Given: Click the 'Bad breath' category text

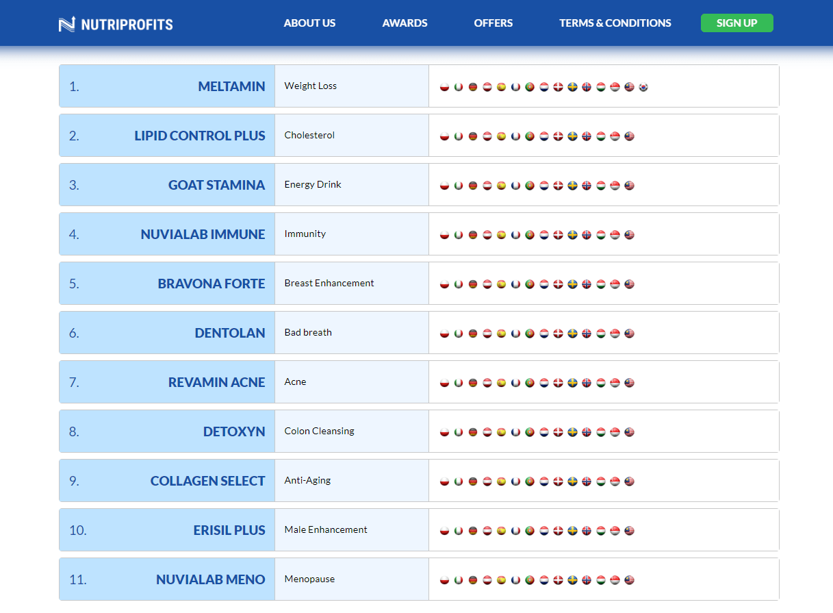Looking at the screenshot, I should 308,333.
